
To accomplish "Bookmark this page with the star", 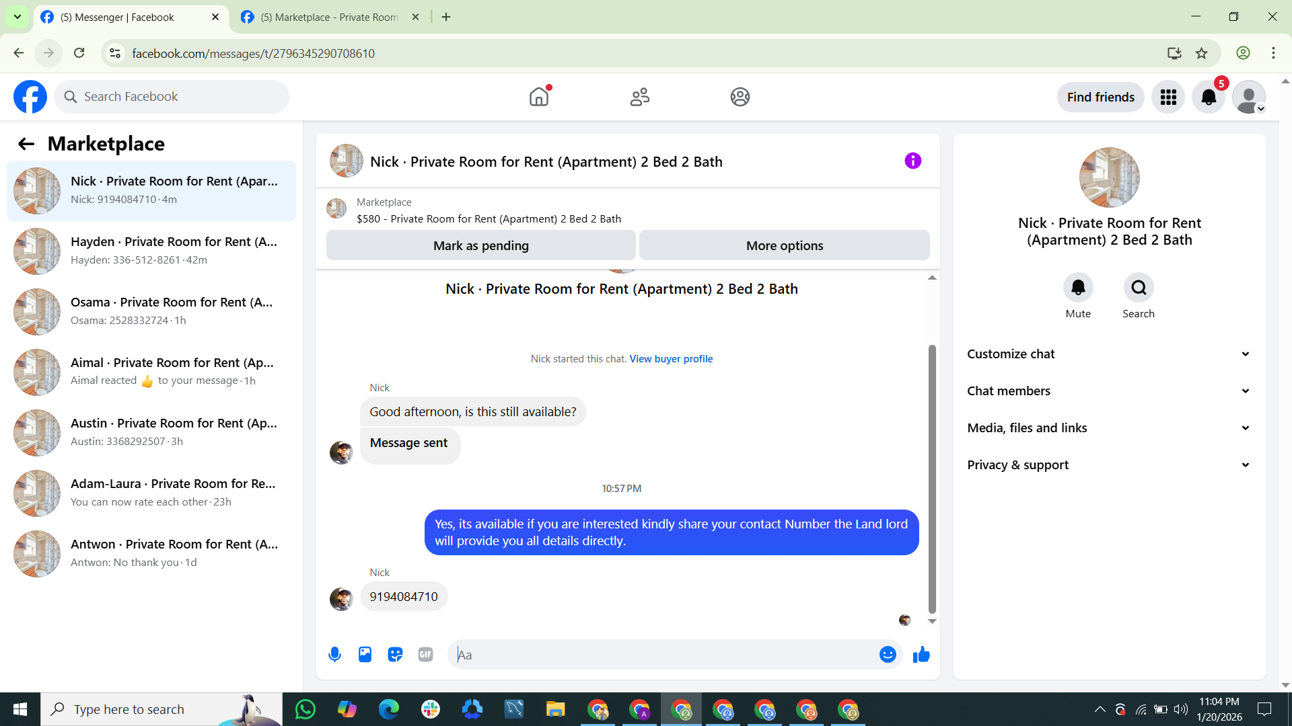I will (x=1201, y=53).
